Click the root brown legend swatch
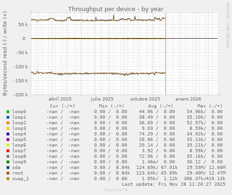The width and height of the screenshot is (232, 195). pyautogui.click(x=8, y=173)
